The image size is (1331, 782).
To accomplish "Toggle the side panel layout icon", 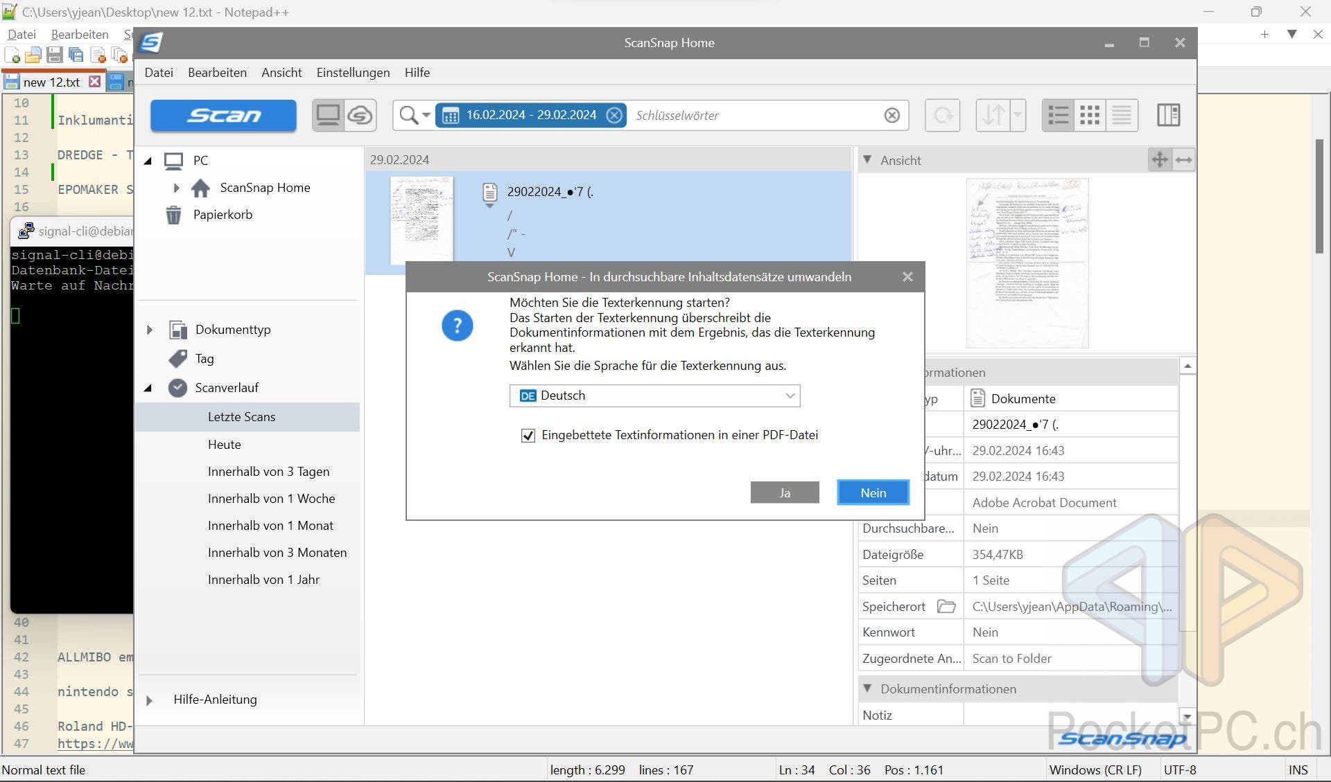I will (x=1169, y=115).
